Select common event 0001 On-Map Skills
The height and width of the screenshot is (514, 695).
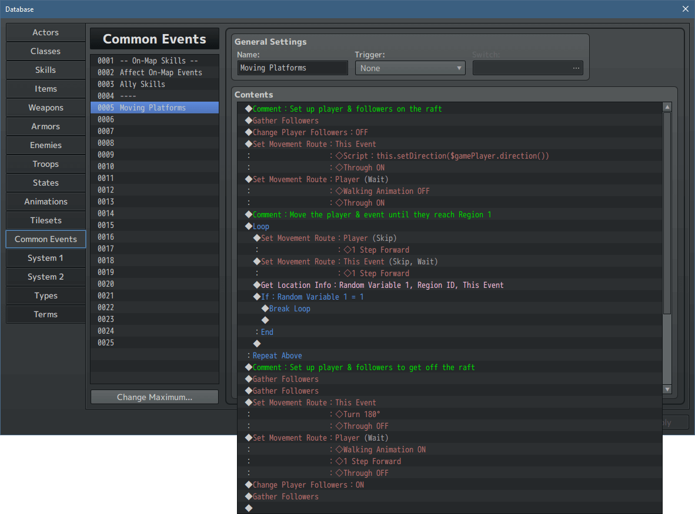pyautogui.click(x=154, y=61)
